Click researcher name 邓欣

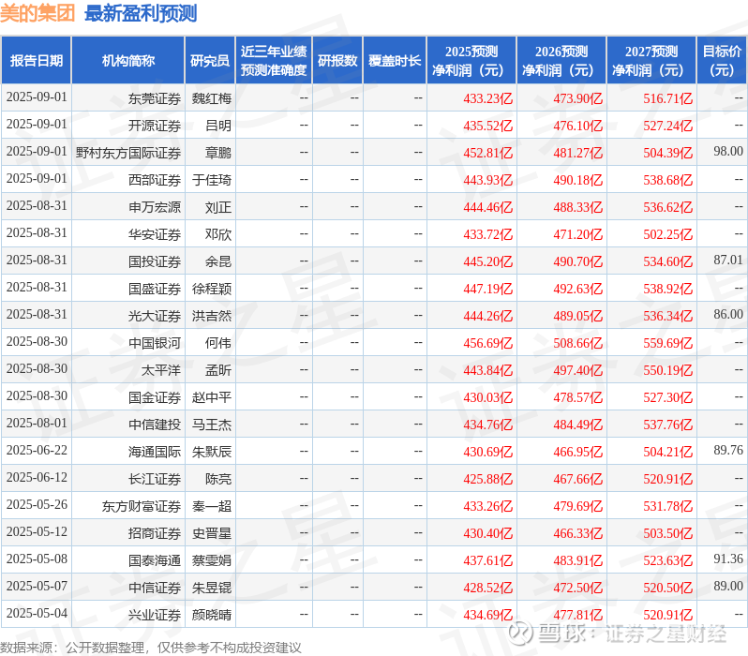pyautogui.click(x=218, y=234)
